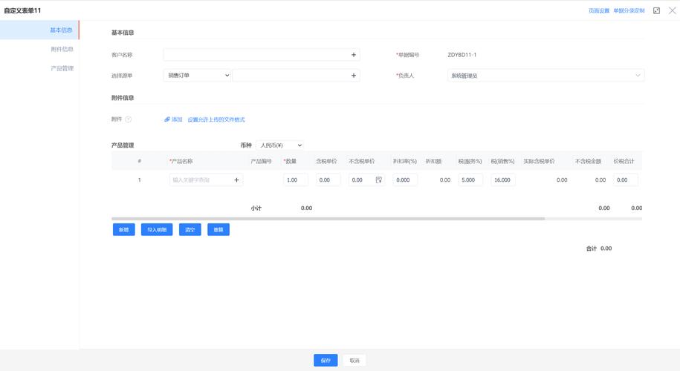Switch to 附件信息 sidebar tab
680x371 pixels.
(62, 49)
